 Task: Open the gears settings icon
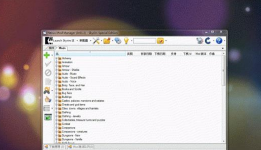pos(118,41)
